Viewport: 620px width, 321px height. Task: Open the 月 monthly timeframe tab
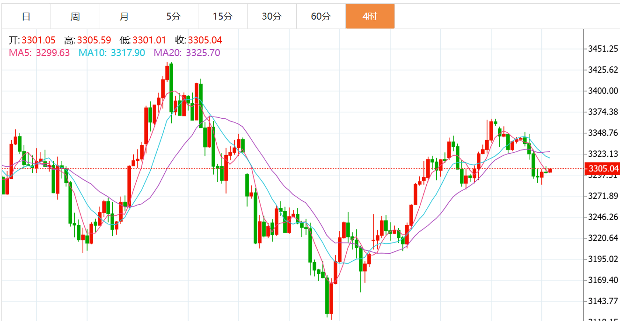tap(124, 16)
